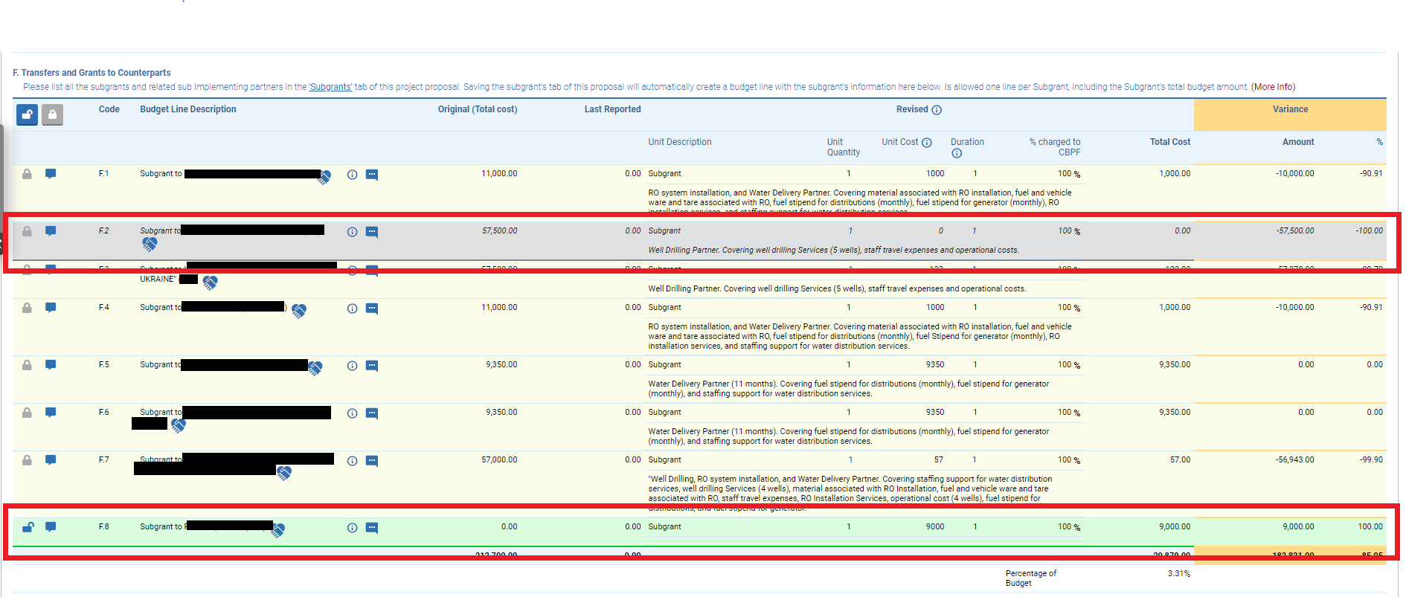The width and height of the screenshot is (1406, 597).
Task: Click the Last Reported column header
Action: (612, 109)
